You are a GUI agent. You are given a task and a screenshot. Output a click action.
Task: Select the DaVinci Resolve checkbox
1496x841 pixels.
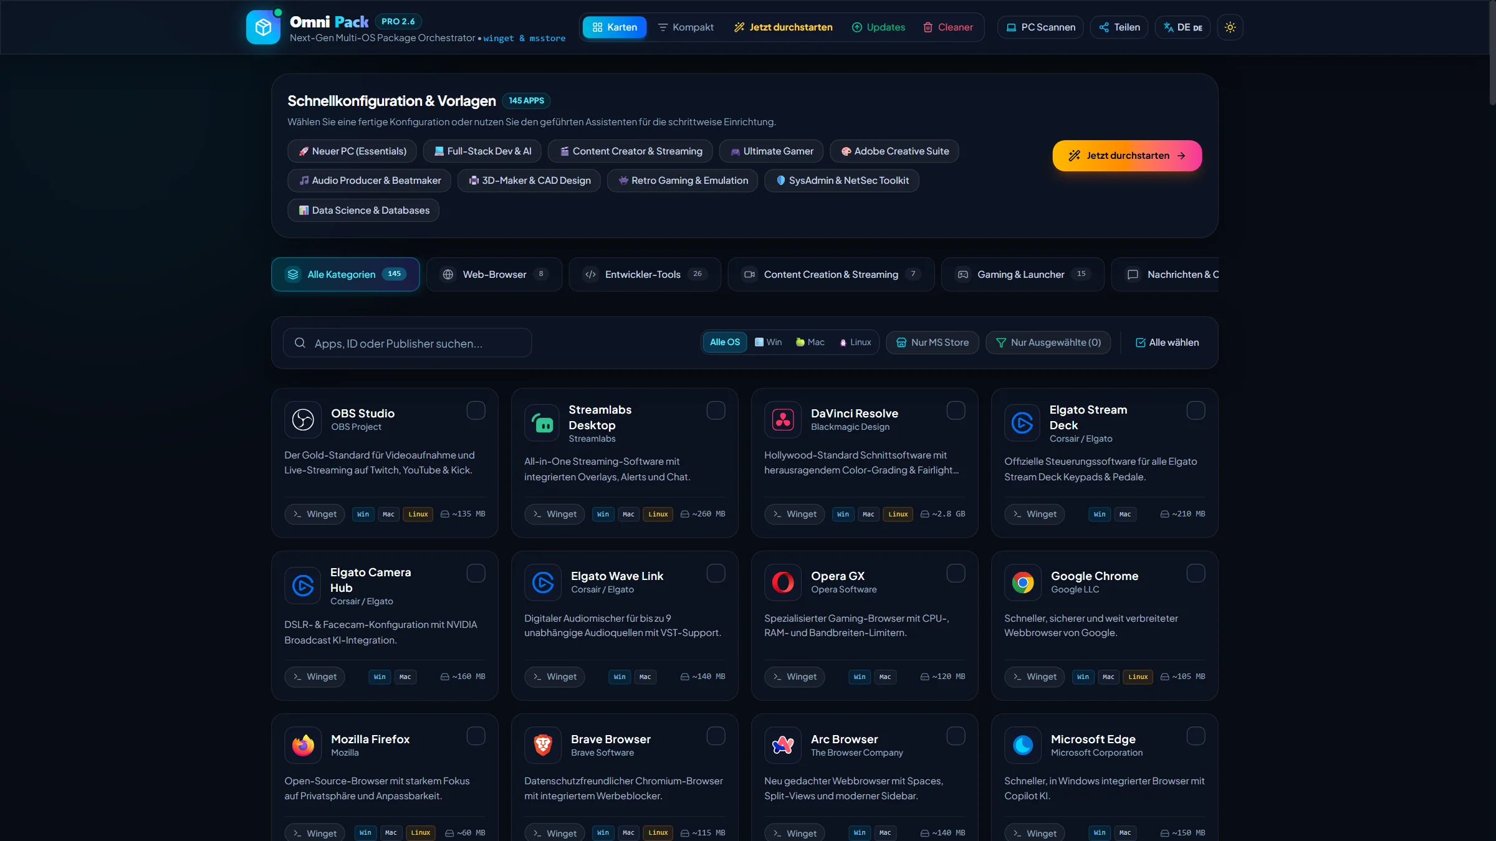point(956,411)
